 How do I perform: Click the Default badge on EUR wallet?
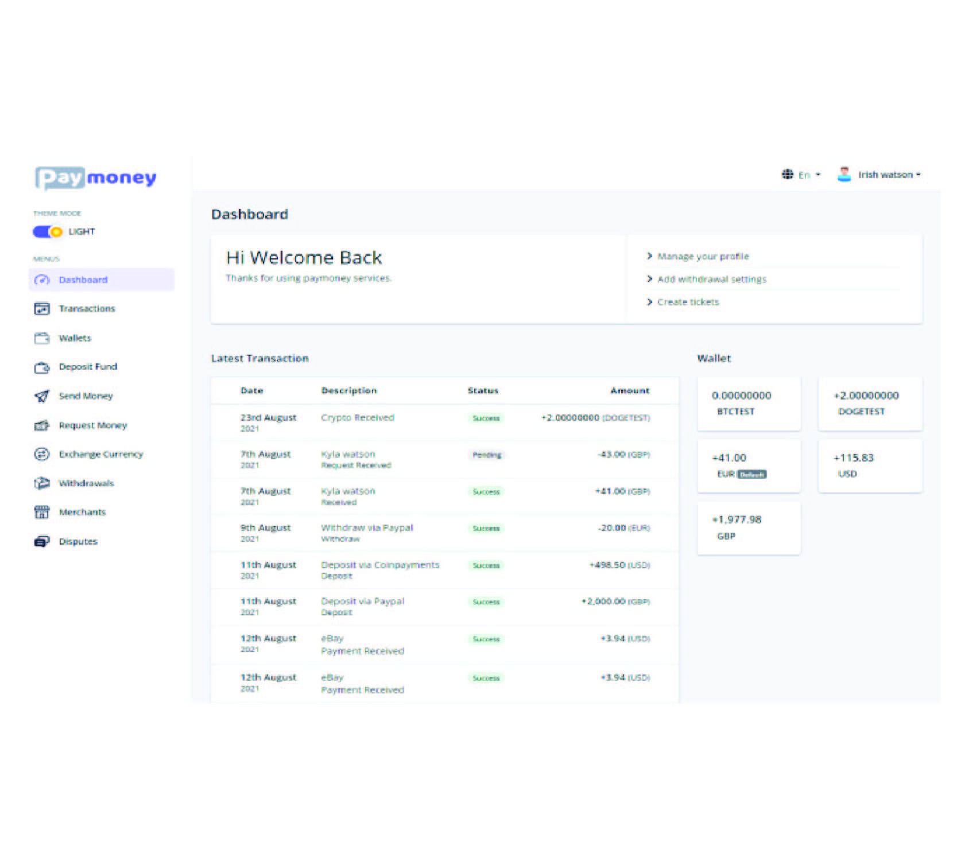click(752, 475)
